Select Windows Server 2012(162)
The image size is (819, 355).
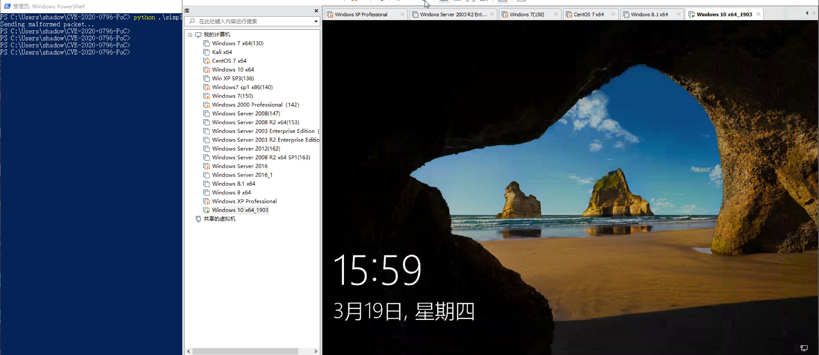coord(246,149)
